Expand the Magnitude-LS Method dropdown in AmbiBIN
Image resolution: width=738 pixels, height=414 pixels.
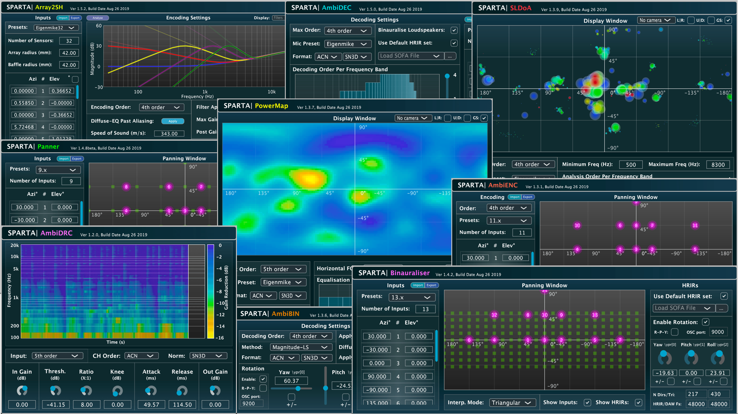pyautogui.click(x=300, y=347)
